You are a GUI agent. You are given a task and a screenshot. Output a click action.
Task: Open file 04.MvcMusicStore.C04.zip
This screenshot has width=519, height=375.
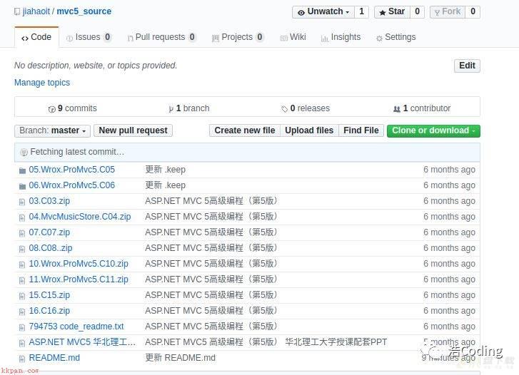click(80, 217)
